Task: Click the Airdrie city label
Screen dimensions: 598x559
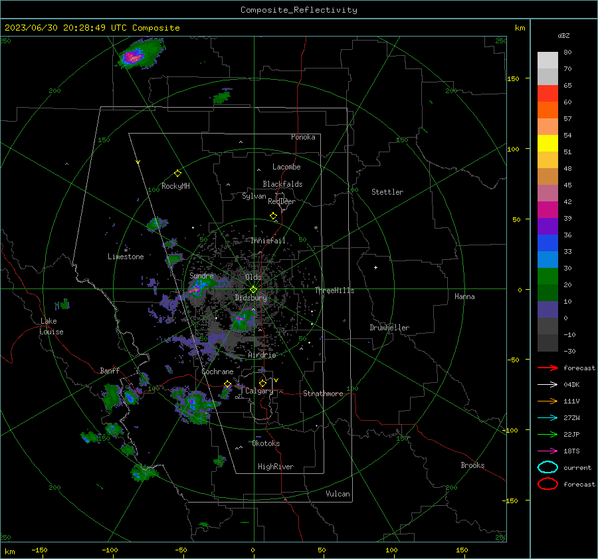Action: (x=262, y=355)
